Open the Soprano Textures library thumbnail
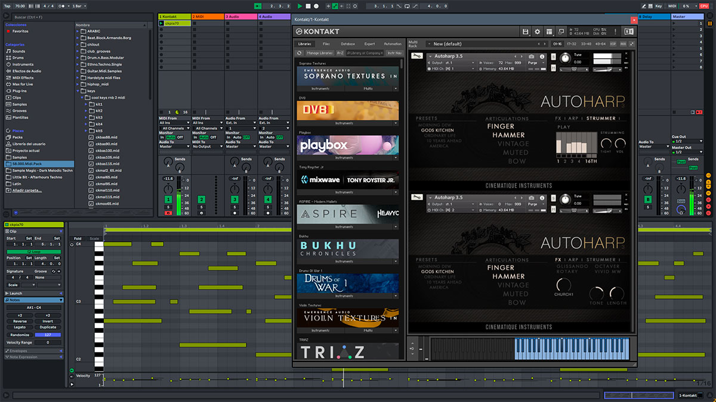 [348, 76]
